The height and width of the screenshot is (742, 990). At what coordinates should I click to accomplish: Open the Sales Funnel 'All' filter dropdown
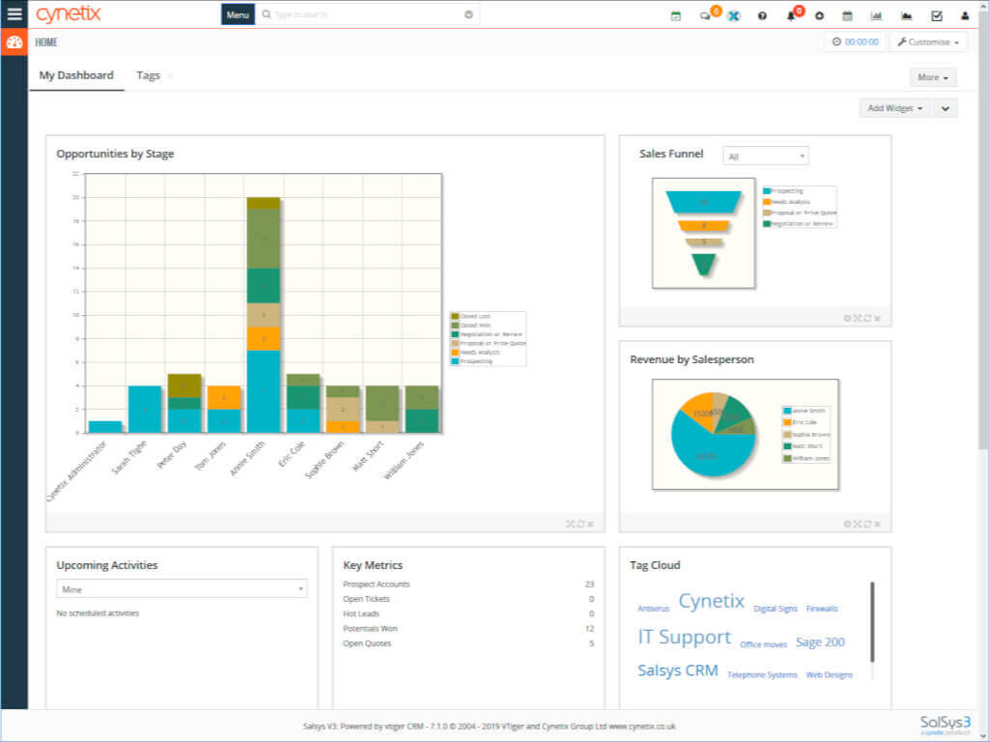765,156
